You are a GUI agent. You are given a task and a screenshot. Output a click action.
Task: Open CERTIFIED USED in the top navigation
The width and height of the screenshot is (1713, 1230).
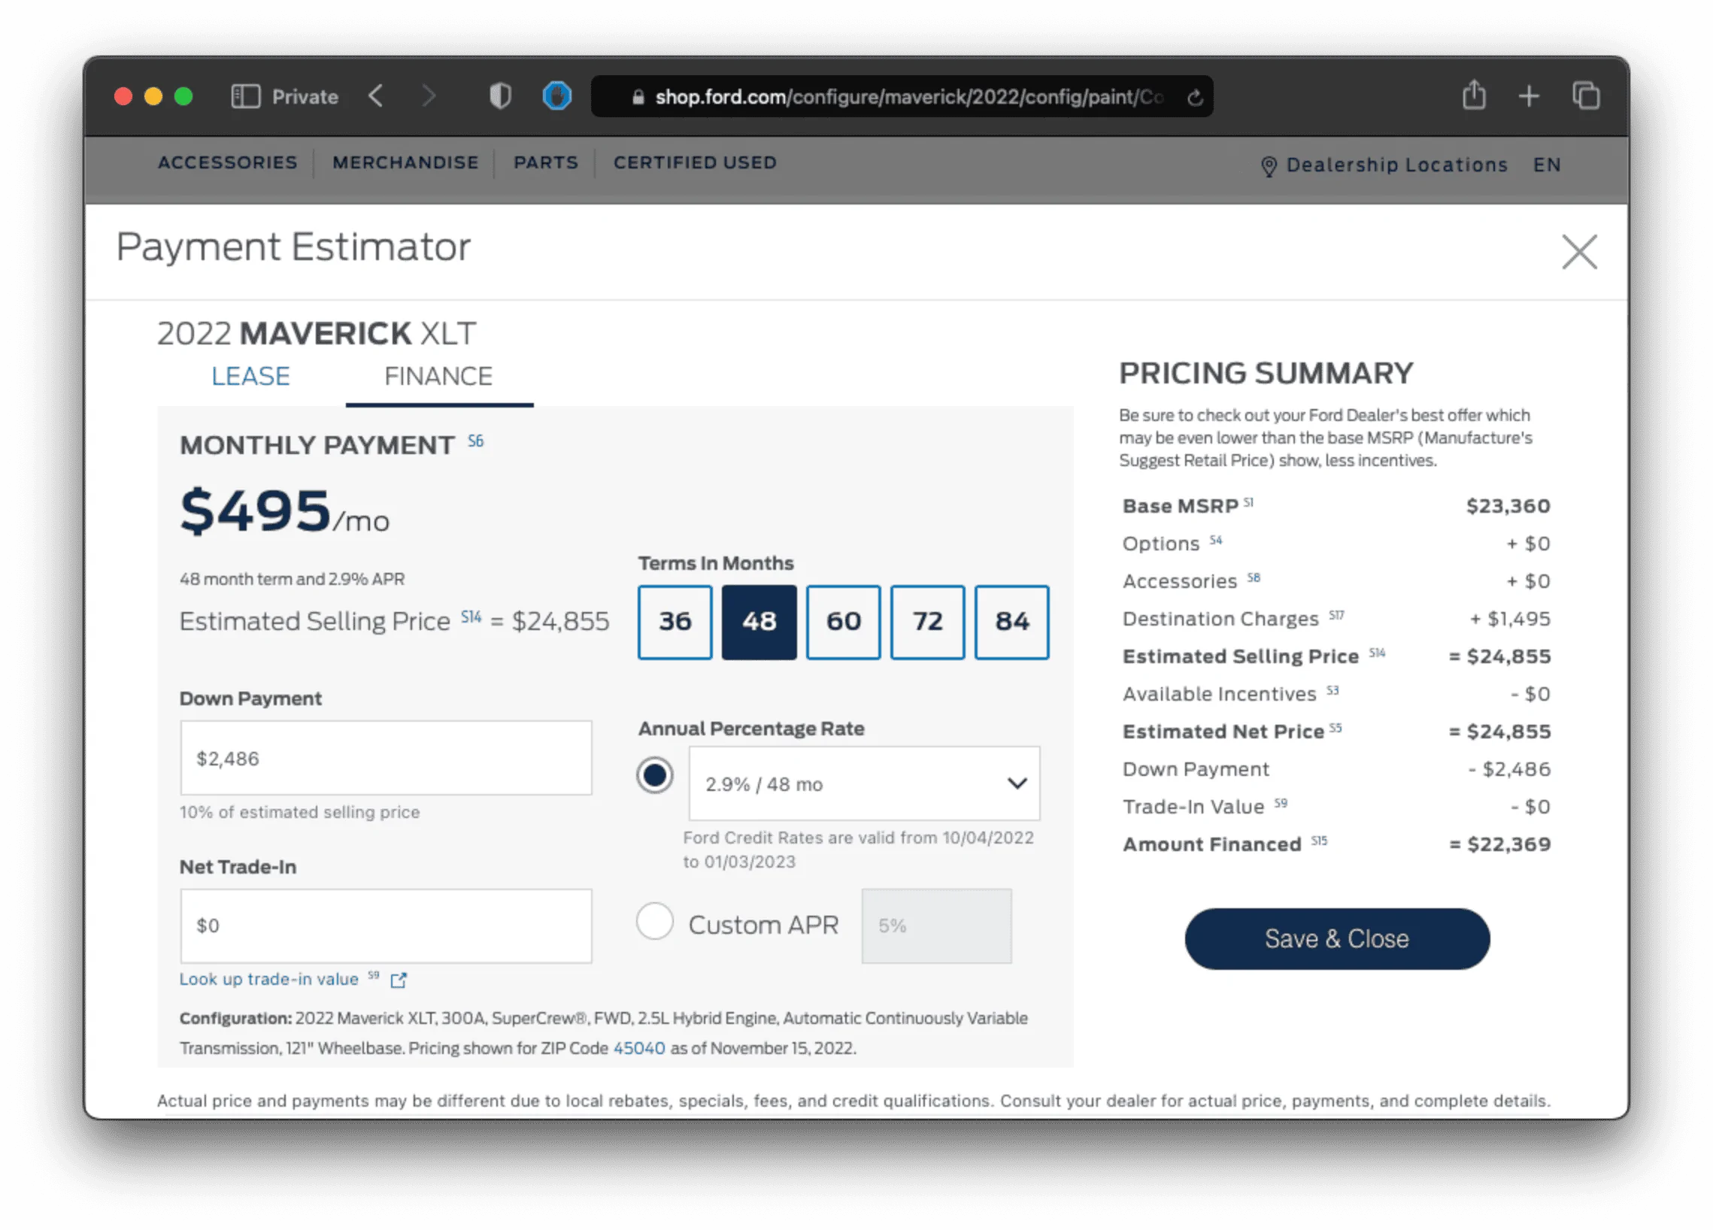coord(695,162)
